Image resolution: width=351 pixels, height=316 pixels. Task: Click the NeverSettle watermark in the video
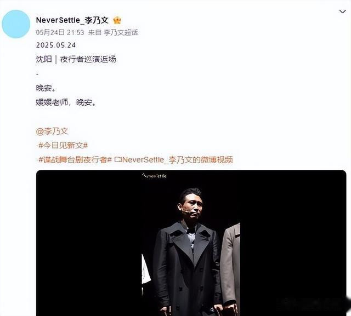(154, 176)
